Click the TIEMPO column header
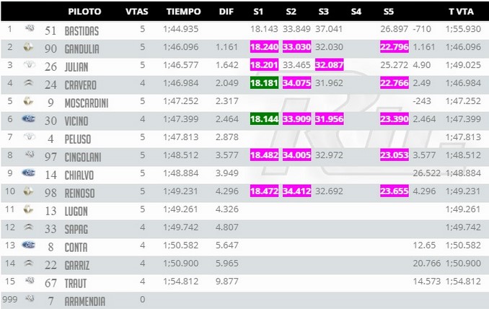 point(183,12)
